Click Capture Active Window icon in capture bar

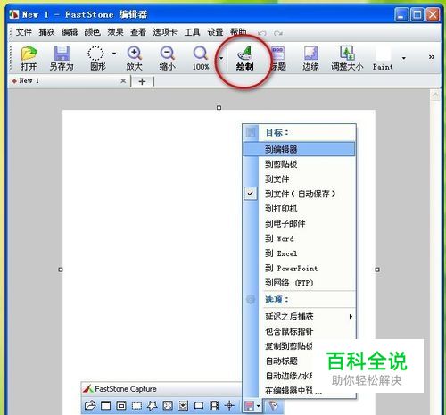[105, 405]
